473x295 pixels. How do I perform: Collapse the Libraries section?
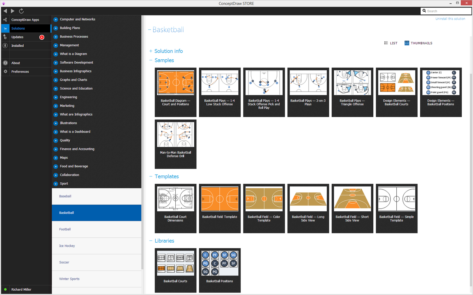(151, 241)
